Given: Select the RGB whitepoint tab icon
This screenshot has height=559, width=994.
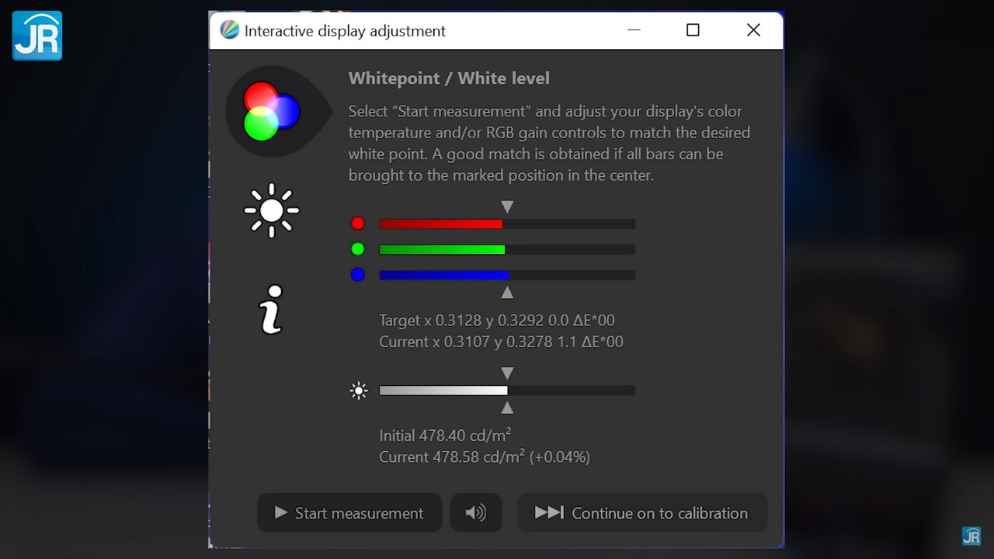Looking at the screenshot, I should pos(272,112).
